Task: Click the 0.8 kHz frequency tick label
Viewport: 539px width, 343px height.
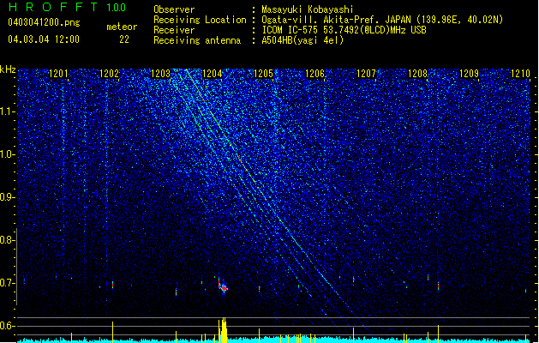Action: (x=7, y=240)
